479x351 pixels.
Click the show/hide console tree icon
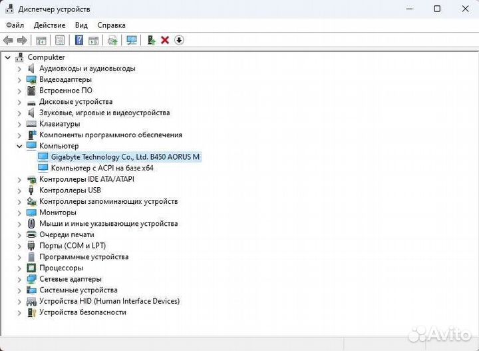(41, 41)
